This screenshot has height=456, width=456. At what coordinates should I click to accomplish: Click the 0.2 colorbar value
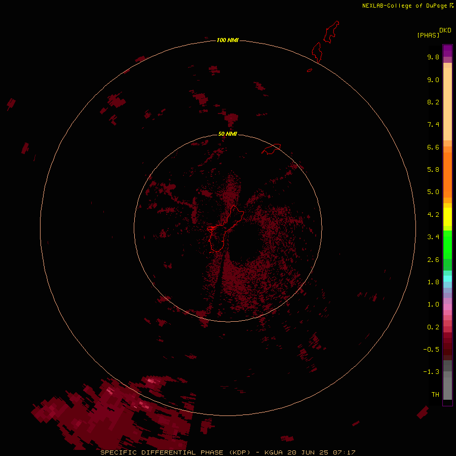coord(433,327)
